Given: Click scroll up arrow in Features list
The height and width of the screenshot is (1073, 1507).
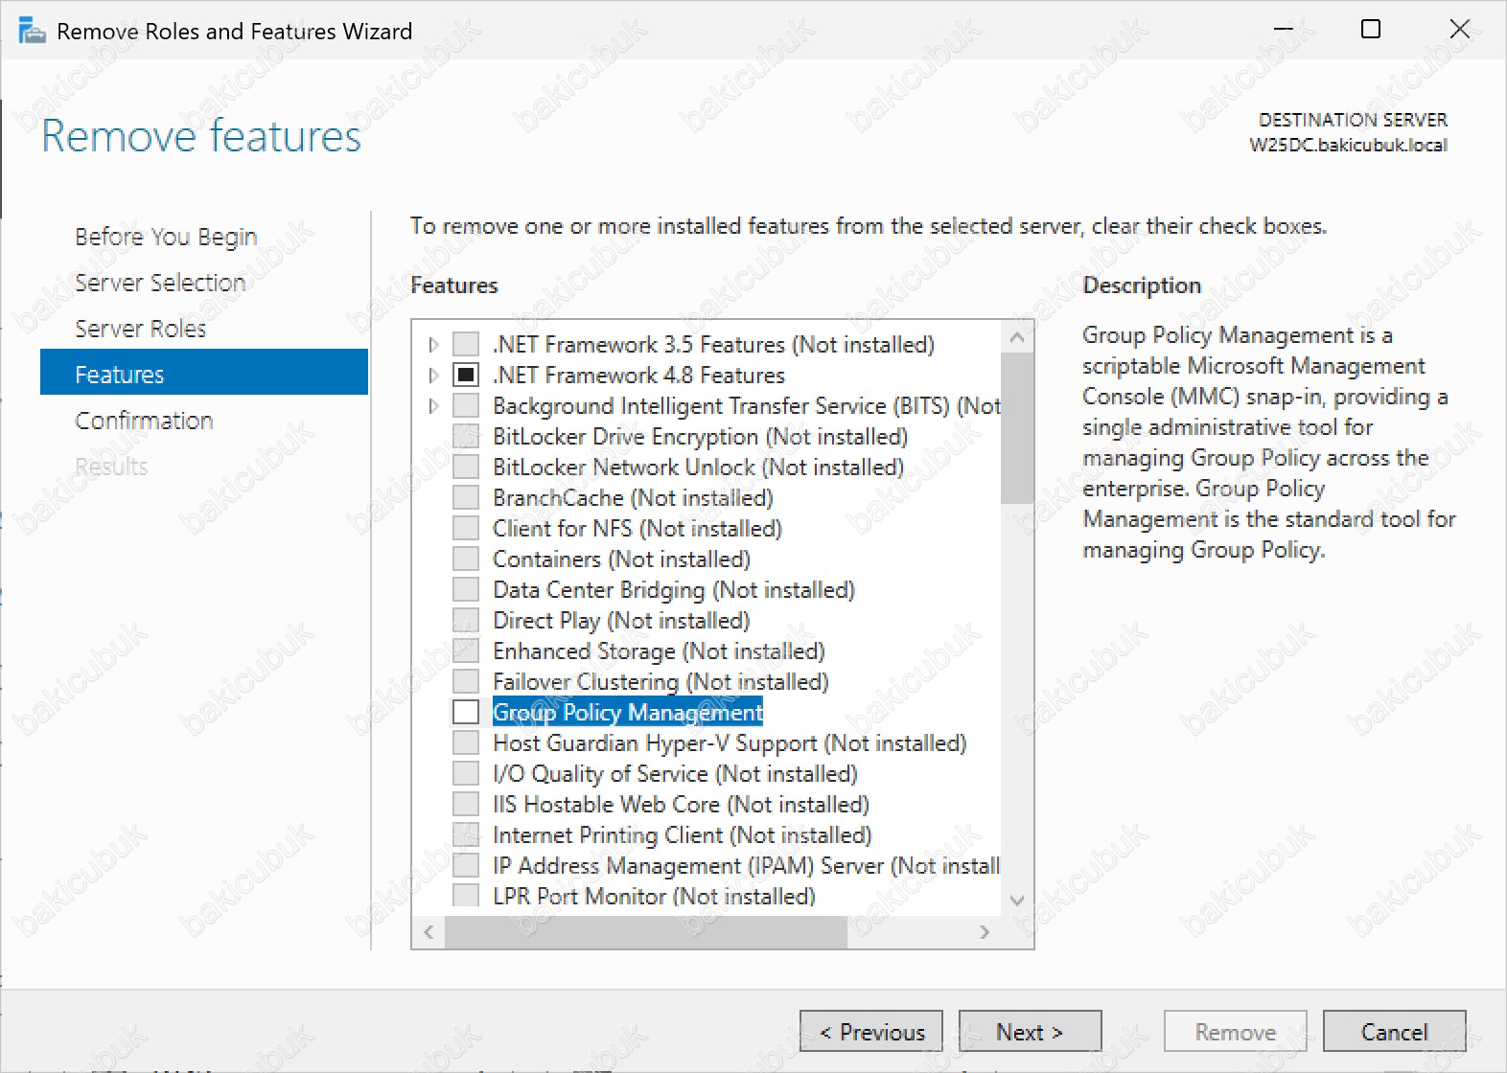Looking at the screenshot, I should 1017,337.
